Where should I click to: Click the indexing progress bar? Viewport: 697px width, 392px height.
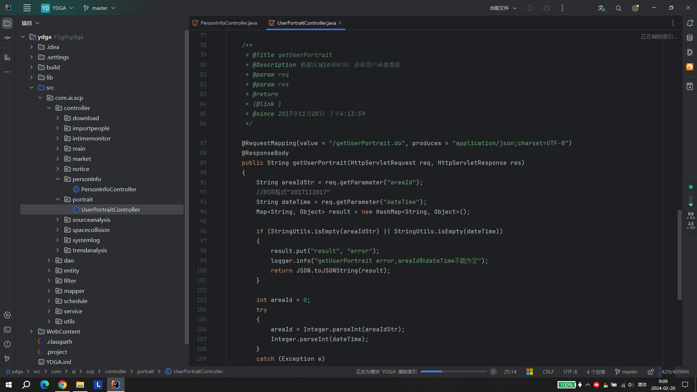[x=454, y=372]
